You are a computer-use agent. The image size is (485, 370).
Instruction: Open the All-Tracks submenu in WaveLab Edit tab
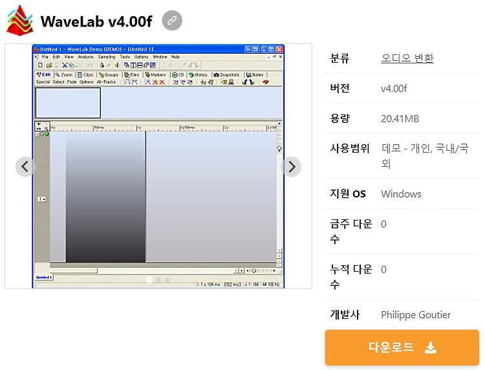[x=106, y=82]
